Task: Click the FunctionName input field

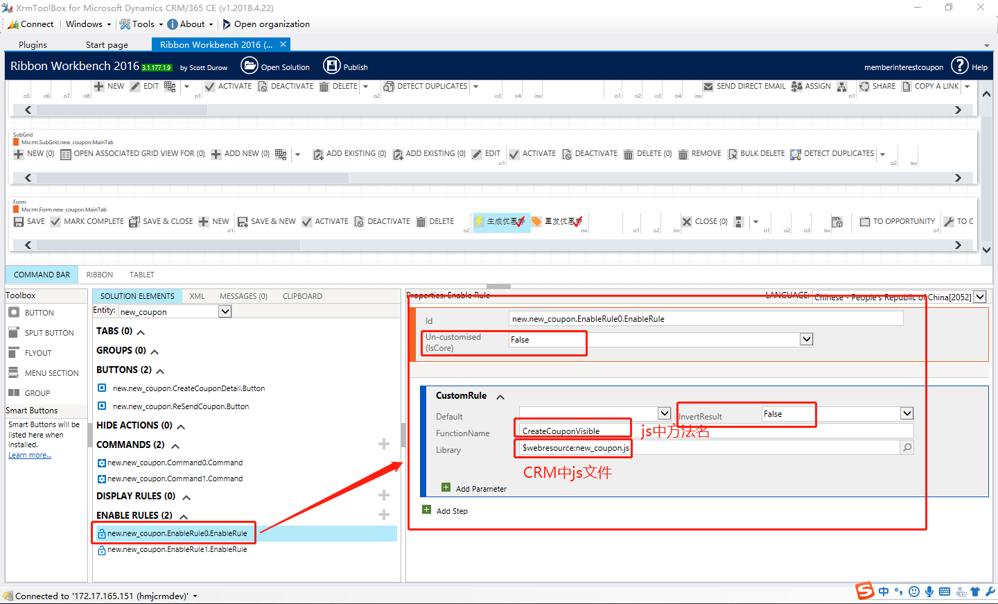Action: point(717,431)
